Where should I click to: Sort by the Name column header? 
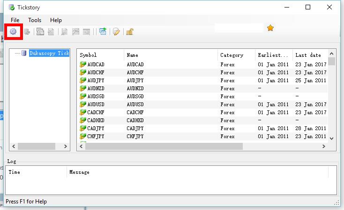click(x=171, y=55)
